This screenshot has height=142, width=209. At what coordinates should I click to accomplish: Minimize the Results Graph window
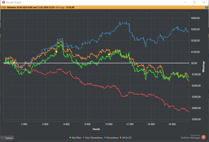coord(185,2)
